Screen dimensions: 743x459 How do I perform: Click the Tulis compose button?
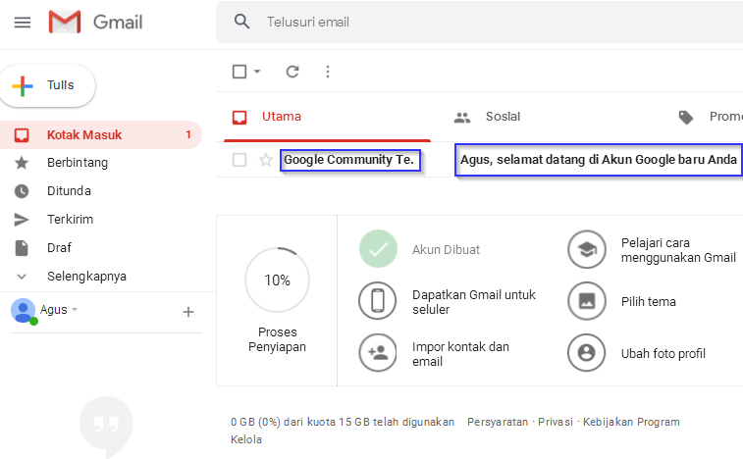(x=47, y=85)
